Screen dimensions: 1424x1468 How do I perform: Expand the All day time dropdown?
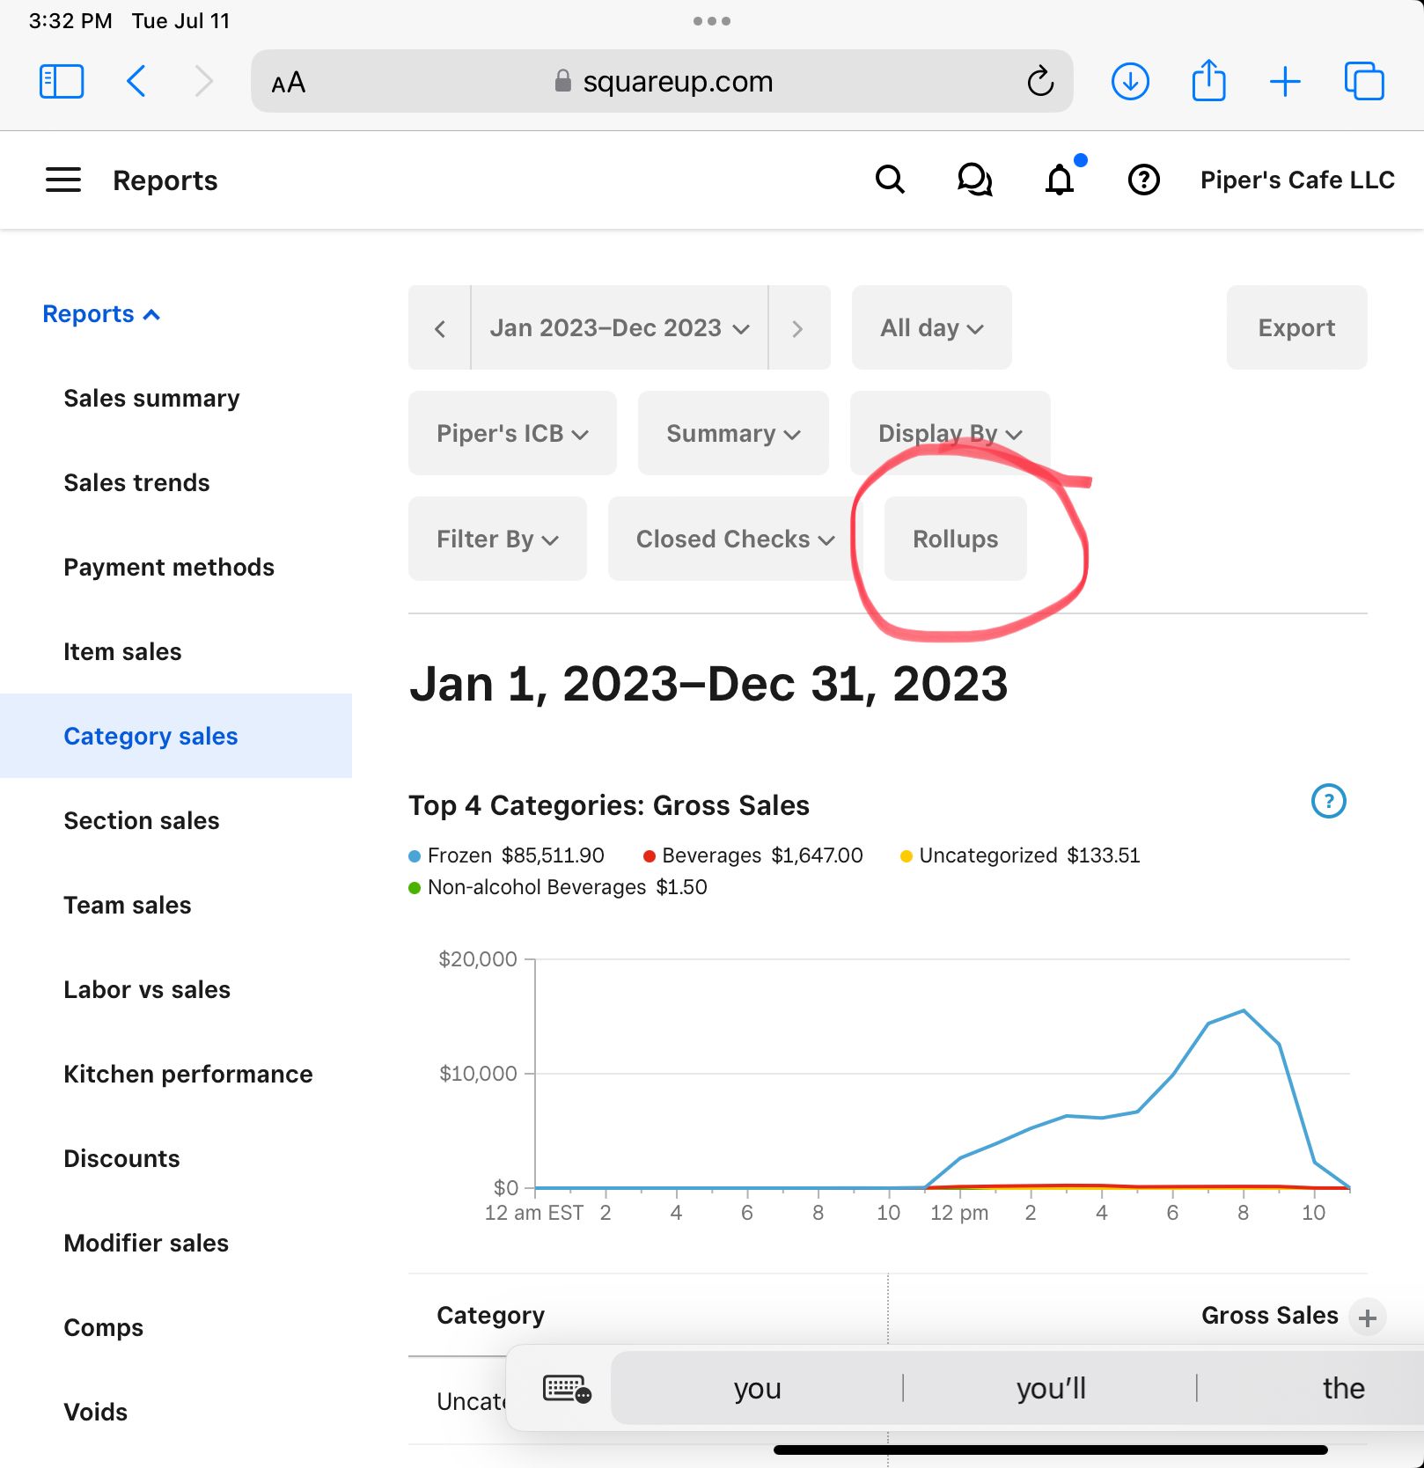click(x=931, y=328)
